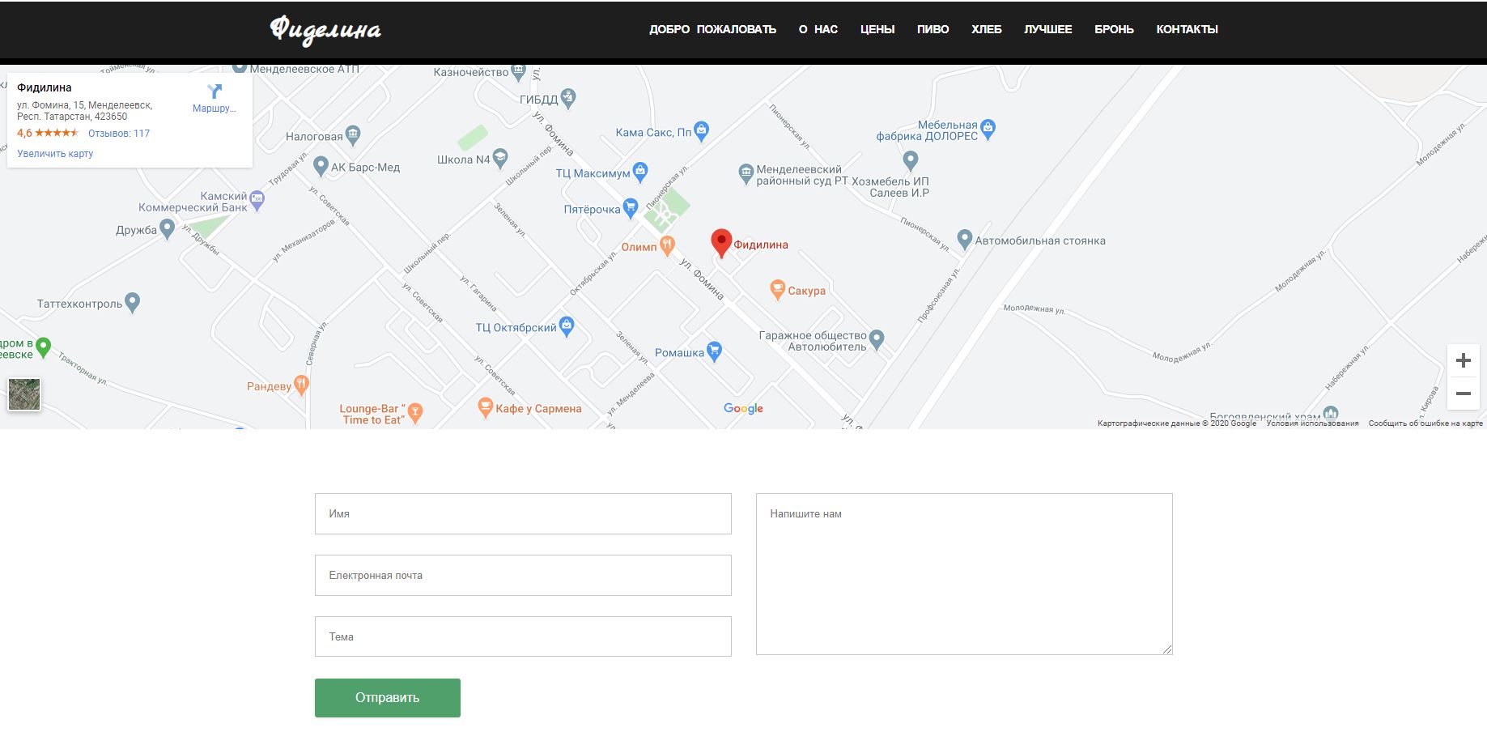Click the ТЦ Октябрьский marker

click(x=567, y=326)
